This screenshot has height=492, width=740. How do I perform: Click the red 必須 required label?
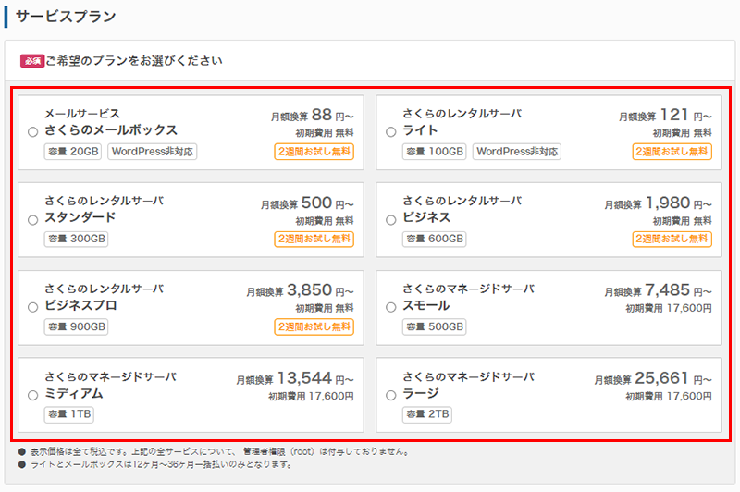(31, 61)
